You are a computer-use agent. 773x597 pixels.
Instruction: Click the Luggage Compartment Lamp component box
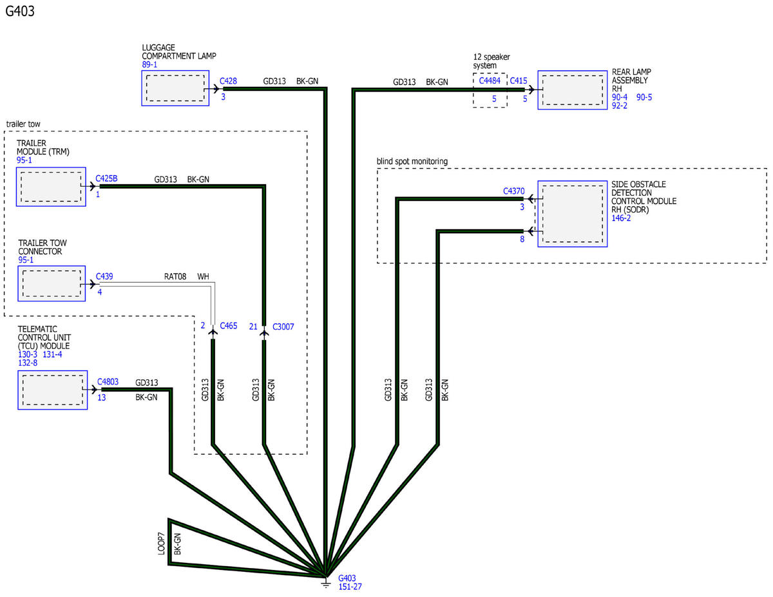pos(175,88)
